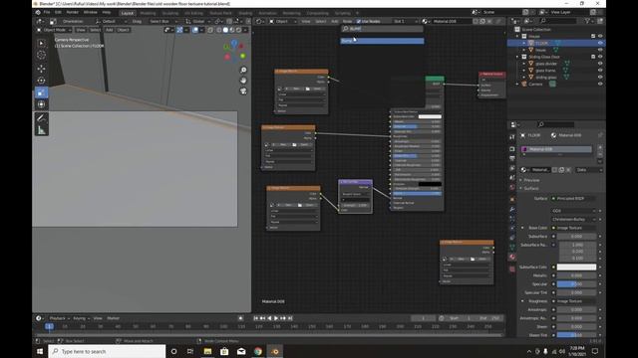Open the Windows Start menu

point(40,351)
